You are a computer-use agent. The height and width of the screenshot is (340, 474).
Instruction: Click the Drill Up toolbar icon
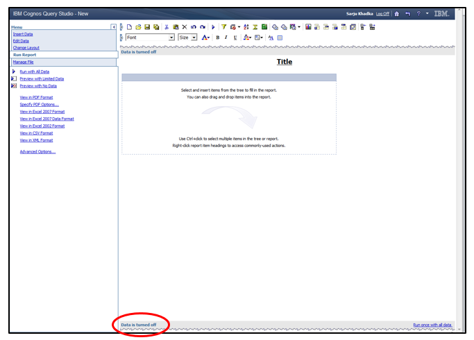click(x=284, y=27)
